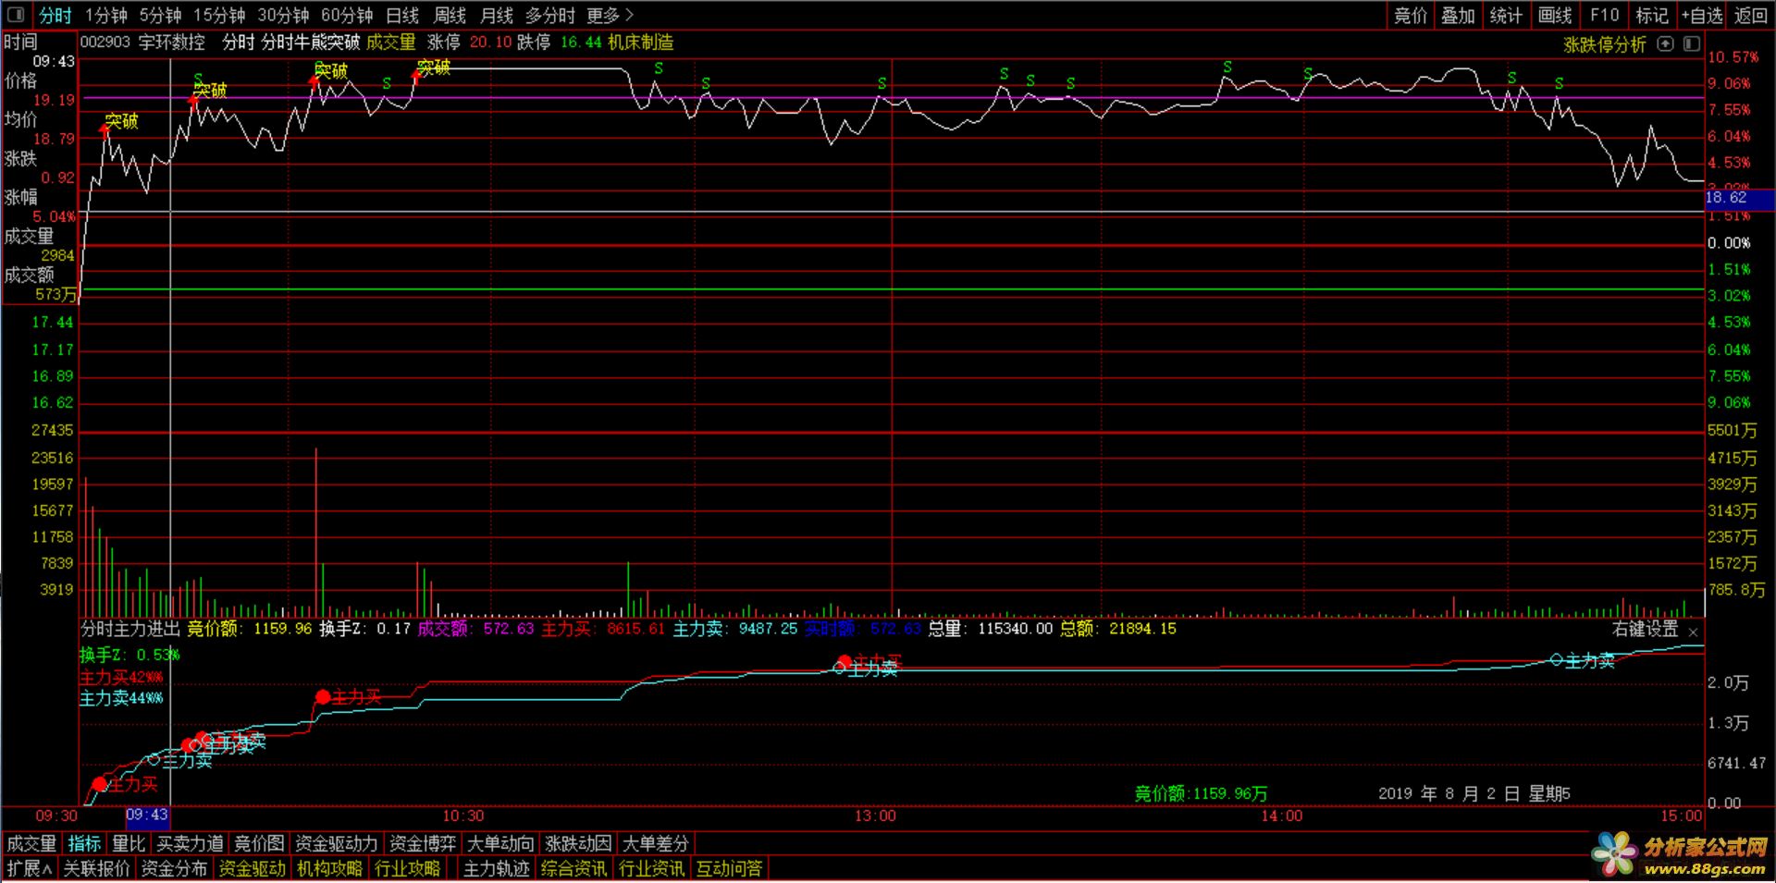The image size is (1776, 883).
Task: Select the 涨跌动因 bottom tab
Action: (x=578, y=843)
